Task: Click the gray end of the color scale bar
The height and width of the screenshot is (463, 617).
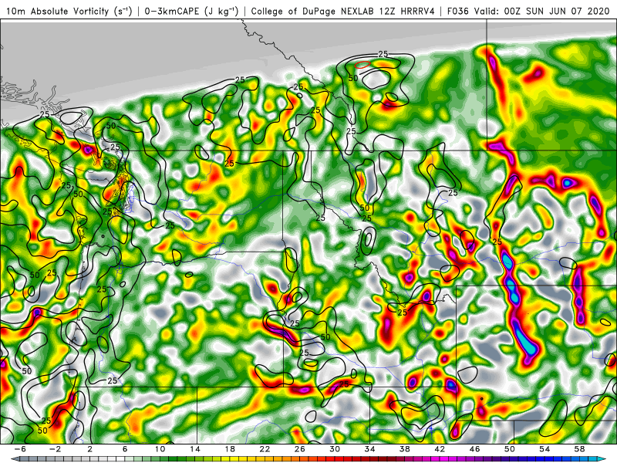Action: 16,459
